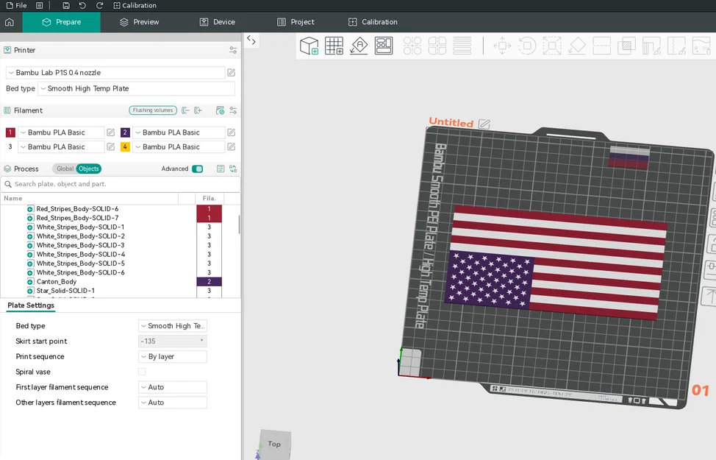Select the Plate Settings tab label
Image resolution: width=716 pixels, height=460 pixels.
pos(31,305)
